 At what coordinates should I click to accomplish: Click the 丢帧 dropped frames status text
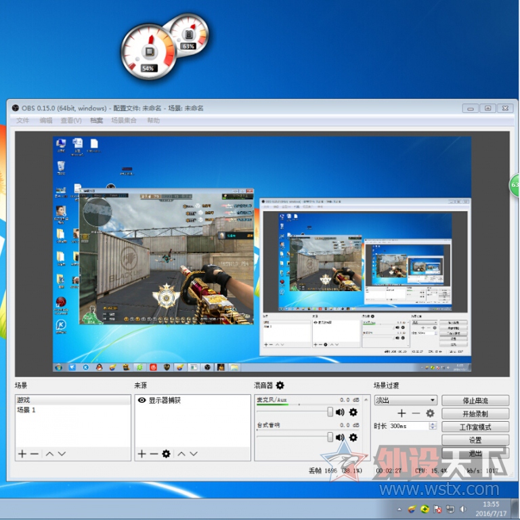click(x=335, y=471)
